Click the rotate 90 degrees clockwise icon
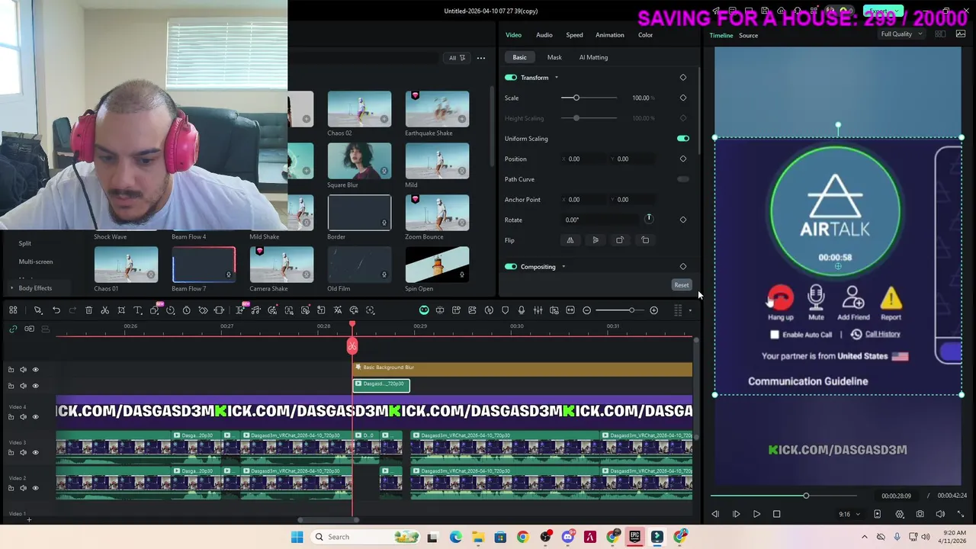The width and height of the screenshot is (976, 549). 620,240
